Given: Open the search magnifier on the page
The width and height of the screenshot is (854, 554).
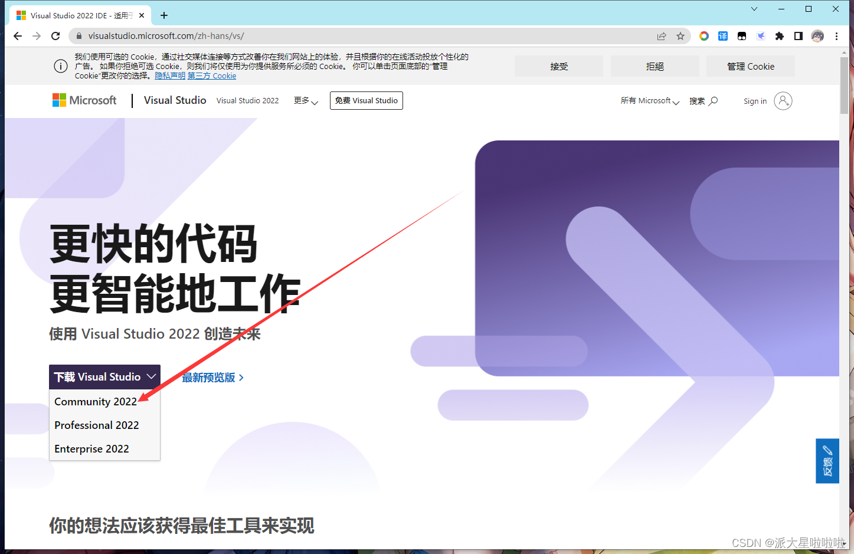Looking at the screenshot, I should click(x=714, y=101).
